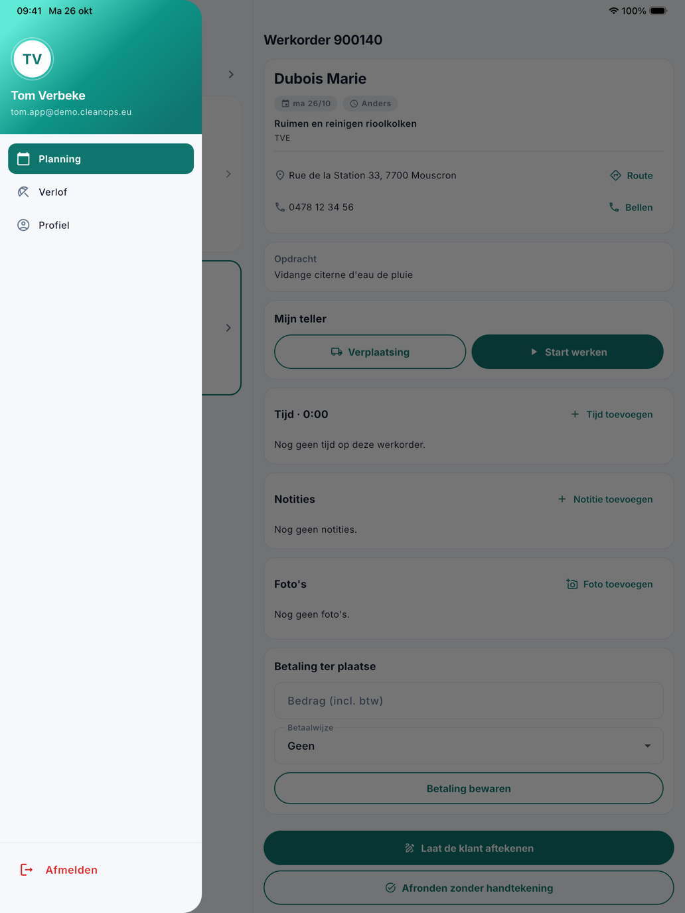Click the phone icon beside 0478 12 34 56
685x913 pixels.
tap(280, 207)
